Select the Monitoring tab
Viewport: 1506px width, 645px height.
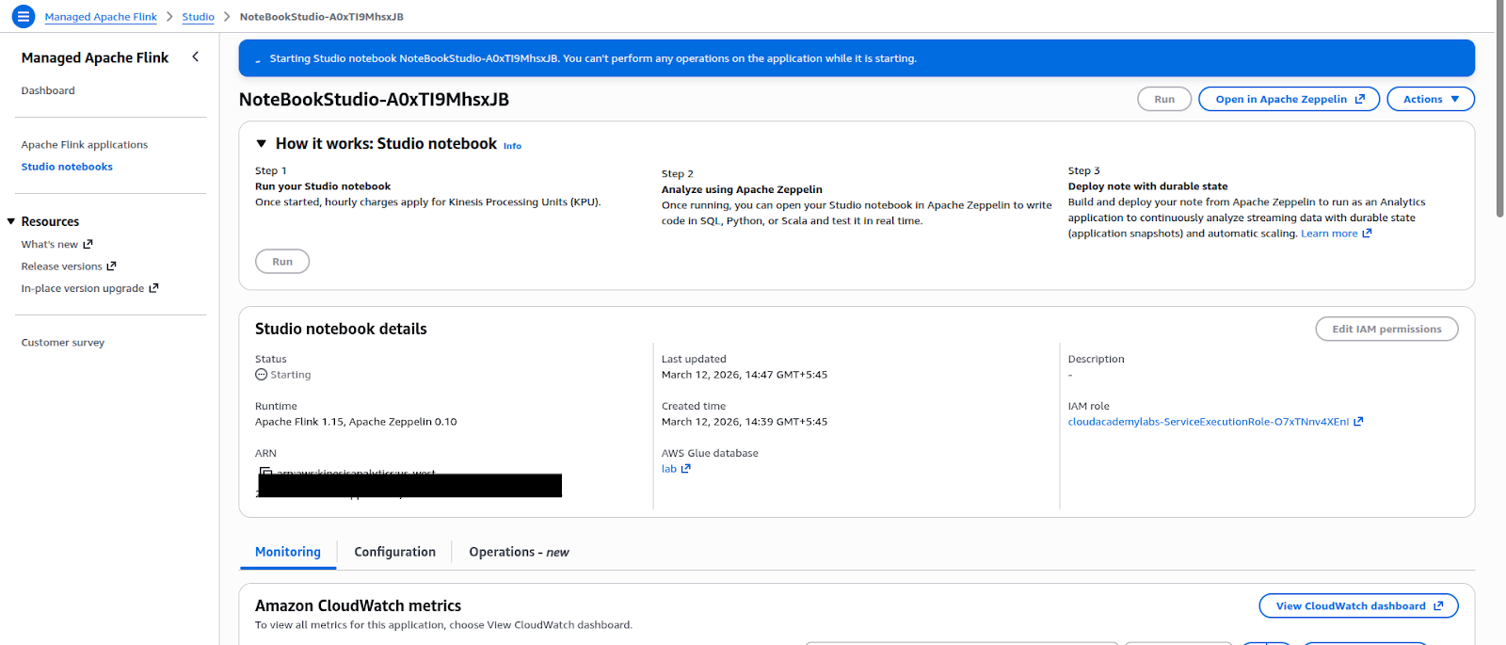[x=288, y=553]
